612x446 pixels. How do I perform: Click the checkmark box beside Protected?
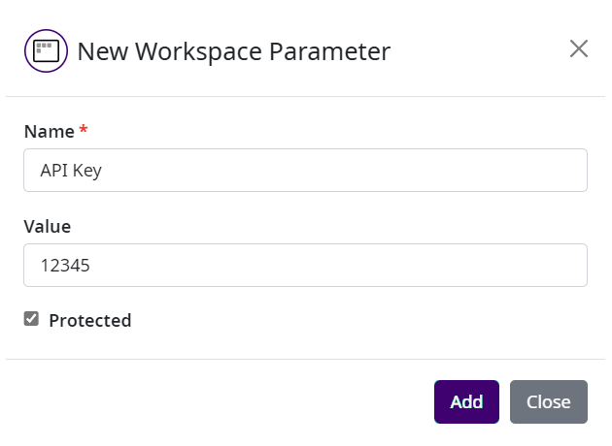point(32,319)
